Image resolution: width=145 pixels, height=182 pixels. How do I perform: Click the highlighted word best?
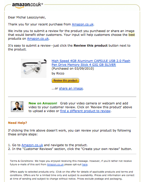(132, 35)
